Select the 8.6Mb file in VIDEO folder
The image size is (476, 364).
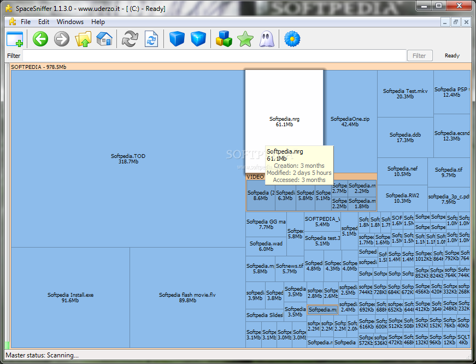pyautogui.click(x=261, y=195)
